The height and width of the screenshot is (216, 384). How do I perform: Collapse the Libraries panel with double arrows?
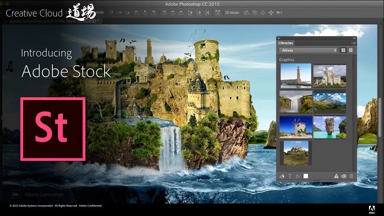(x=354, y=38)
